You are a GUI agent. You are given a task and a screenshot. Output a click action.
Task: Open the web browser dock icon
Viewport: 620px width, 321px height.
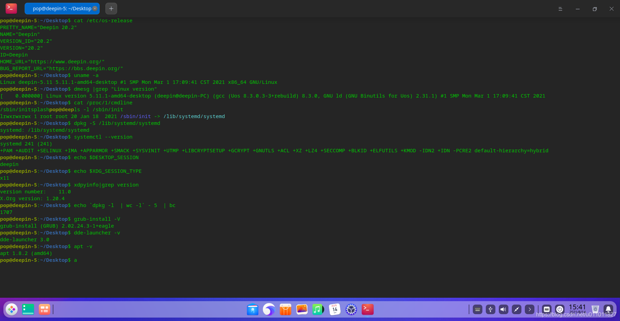[269, 309]
